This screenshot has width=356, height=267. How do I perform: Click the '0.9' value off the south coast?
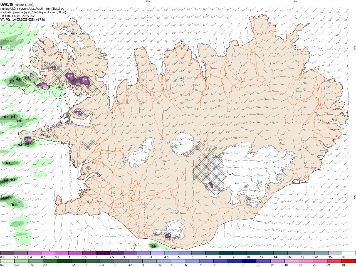(x=154, y=246)
